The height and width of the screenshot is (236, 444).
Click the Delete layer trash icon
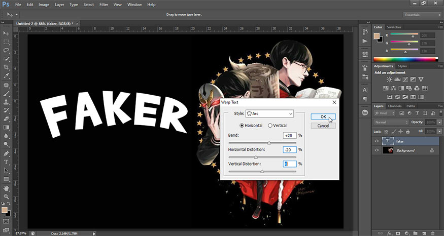432,233
